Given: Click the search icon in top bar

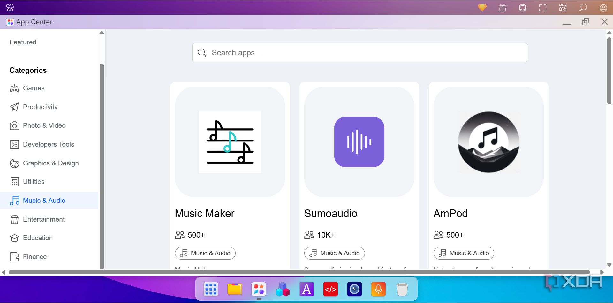Looking at the screenshot, I should [x=583, y=7].
